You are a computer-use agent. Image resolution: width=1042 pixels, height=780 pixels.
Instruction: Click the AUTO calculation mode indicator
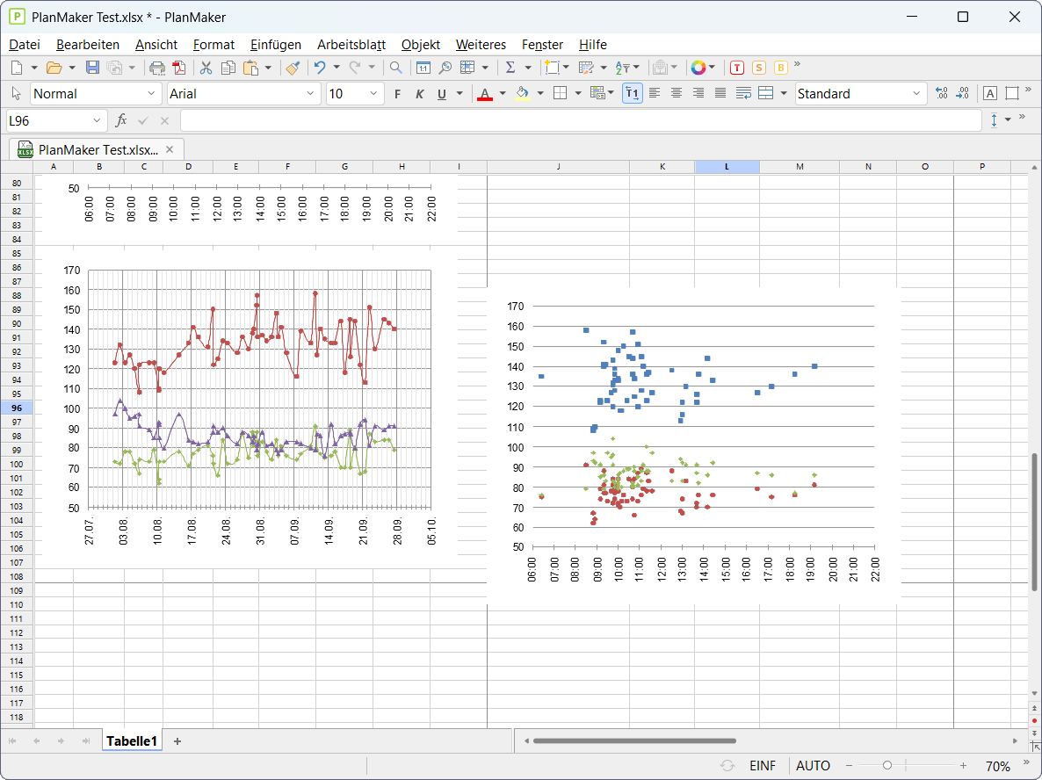[x=813, y=766]
